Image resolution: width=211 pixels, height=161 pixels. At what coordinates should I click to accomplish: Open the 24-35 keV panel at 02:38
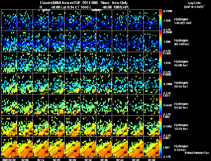pyautogui.click(x=104, y=105)
